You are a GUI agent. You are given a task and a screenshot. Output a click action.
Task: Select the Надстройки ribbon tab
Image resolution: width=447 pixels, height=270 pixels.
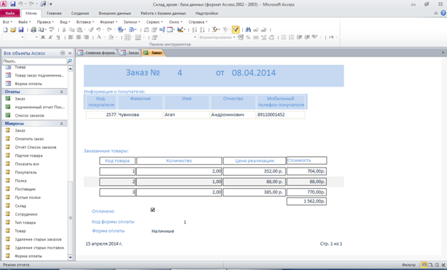point(207,14)
